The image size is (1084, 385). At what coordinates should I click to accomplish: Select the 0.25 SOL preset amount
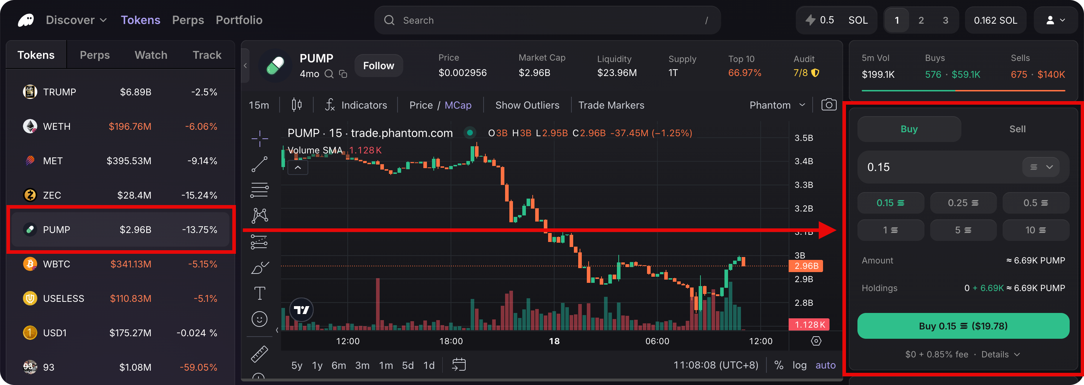pyautogui.click(x=963, y=203)
